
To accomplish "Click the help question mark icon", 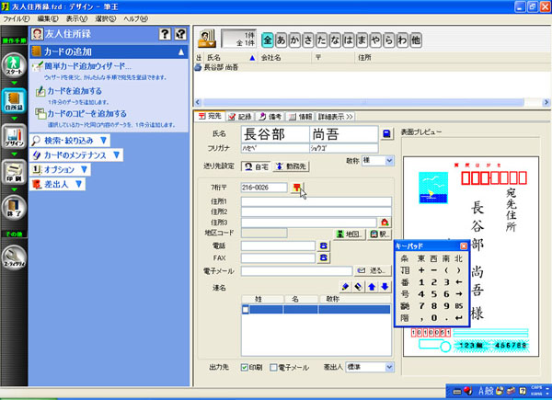I will (x=167, y=34).
